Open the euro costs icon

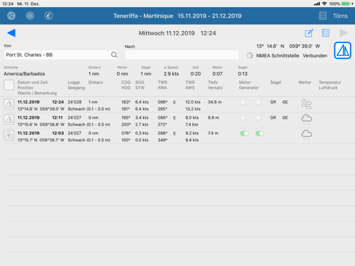point(48,16)
